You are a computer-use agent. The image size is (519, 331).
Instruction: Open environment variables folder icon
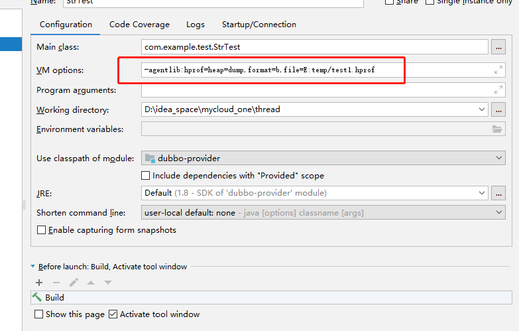(x=497, y=129)
